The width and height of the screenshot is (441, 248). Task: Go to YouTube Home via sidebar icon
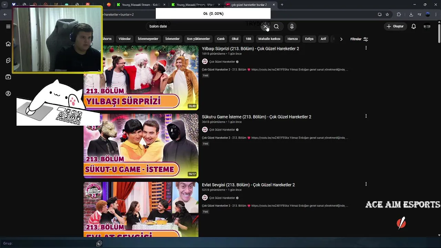(8, 44)
